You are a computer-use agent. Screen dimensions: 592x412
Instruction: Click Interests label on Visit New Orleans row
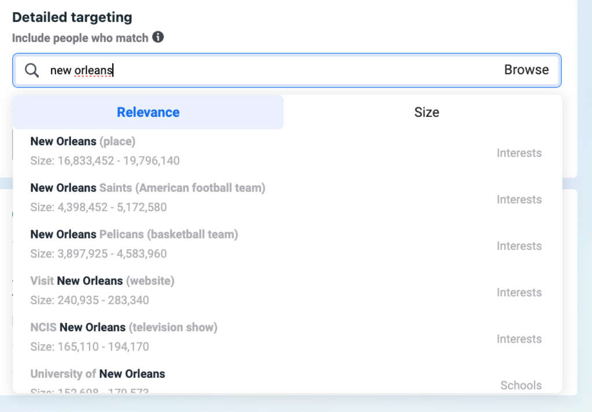pyautogui.click(x=519, y=293)
